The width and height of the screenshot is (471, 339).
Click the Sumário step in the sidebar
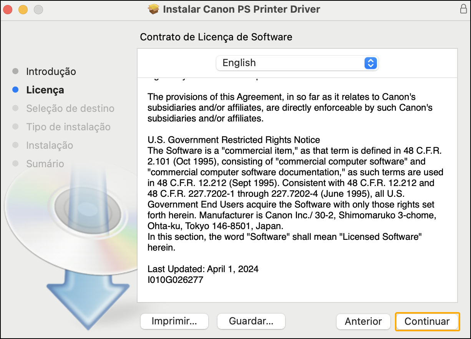tap(45, 164)
